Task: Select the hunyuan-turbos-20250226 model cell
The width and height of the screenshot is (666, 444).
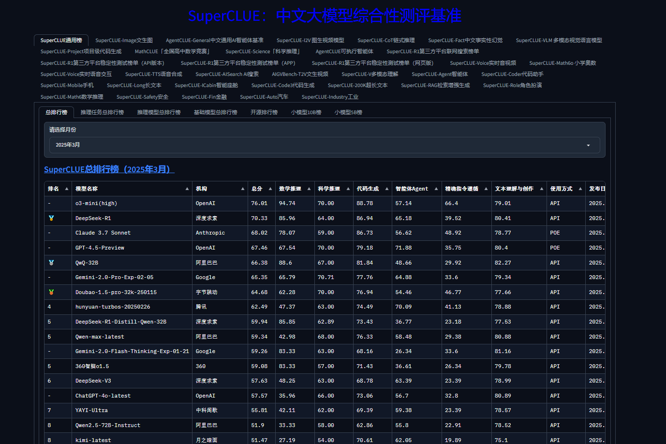Action: point(132,307)
